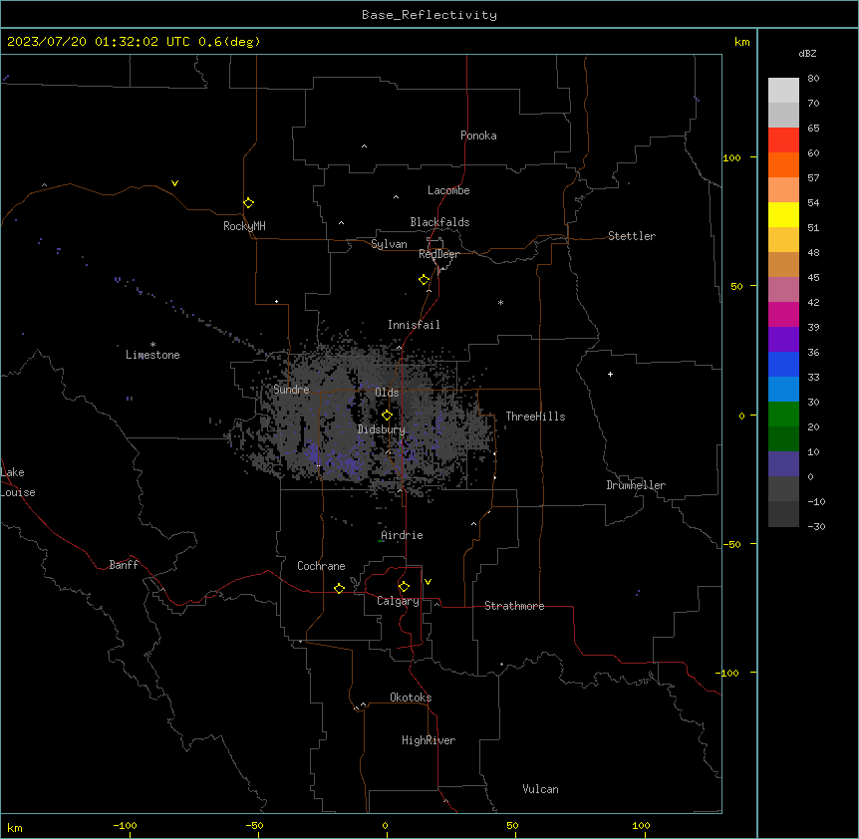This screenshot has height=839, width=859.
Task: Click the Limestone label
Action: [152, 355]
